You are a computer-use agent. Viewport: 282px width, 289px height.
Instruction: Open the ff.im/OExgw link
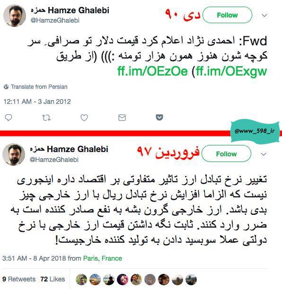(x=231, y=71)
